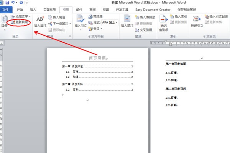Image resolution: width=230 pixels, height=153 pixels.
Task: Open the 视图 tab
Action: click(106, 10)
